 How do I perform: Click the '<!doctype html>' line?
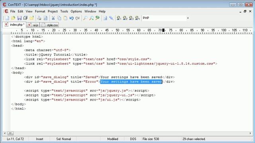[27, 37]
